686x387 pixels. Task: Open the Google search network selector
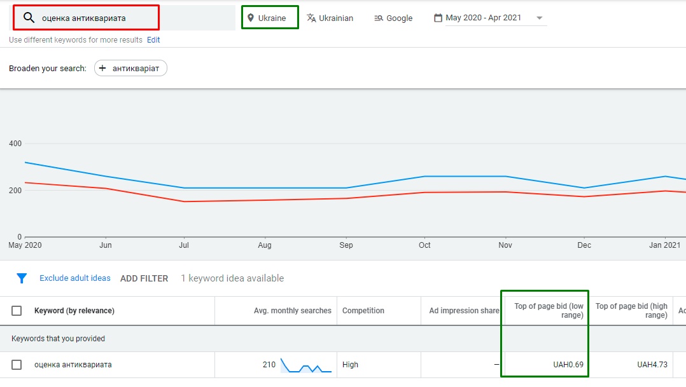[x=399, y=18]
